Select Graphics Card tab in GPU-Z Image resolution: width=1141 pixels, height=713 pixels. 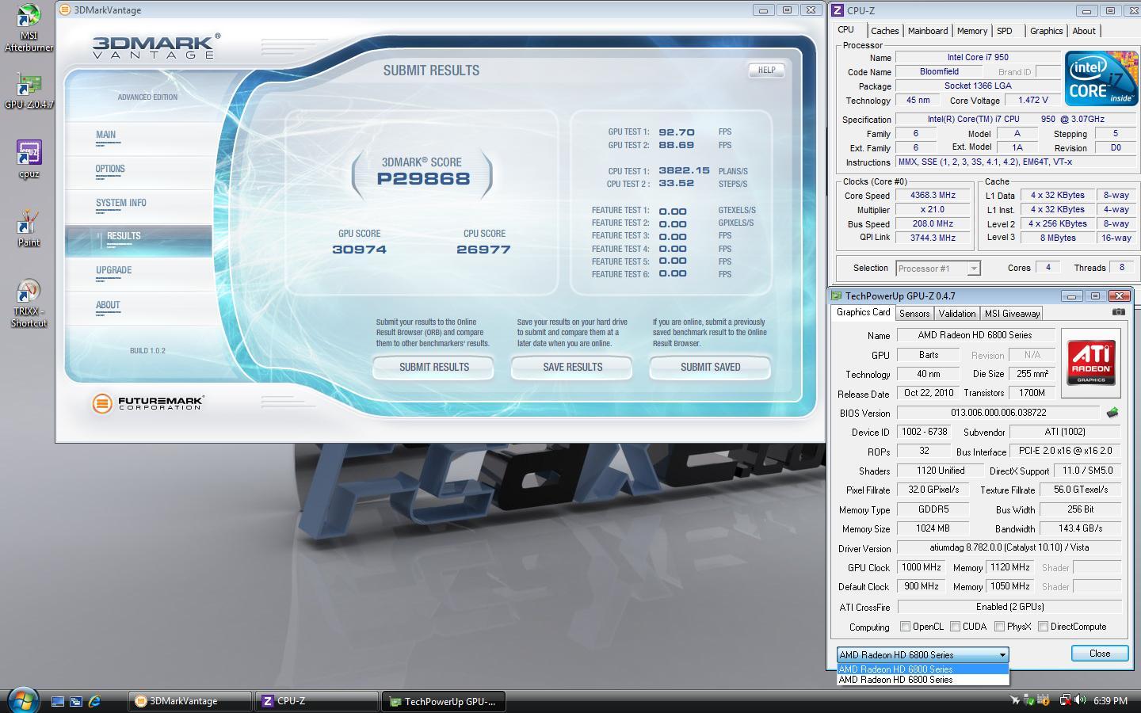(x=863, y=312)
